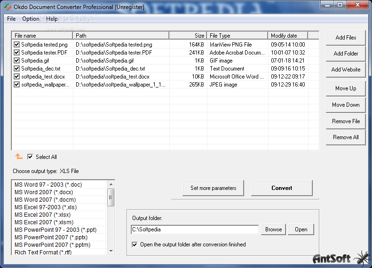Click the orange up-arrow icon beside Select All

pos(19,156)
